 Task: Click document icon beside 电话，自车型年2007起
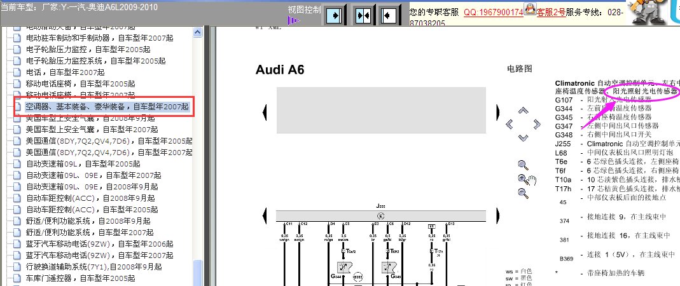pos(17,72)
